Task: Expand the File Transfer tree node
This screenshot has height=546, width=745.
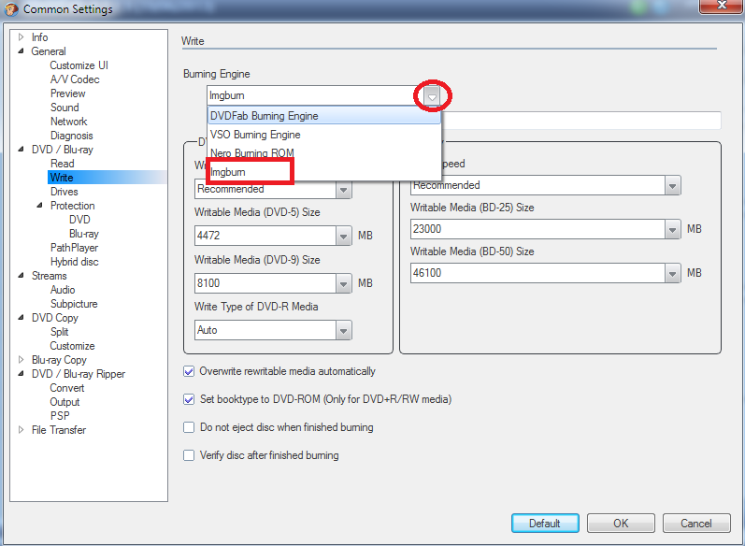Action: tap(21, 429)
